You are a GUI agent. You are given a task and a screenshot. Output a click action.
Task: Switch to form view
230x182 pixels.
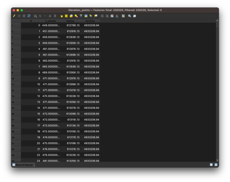pos(211,165)
